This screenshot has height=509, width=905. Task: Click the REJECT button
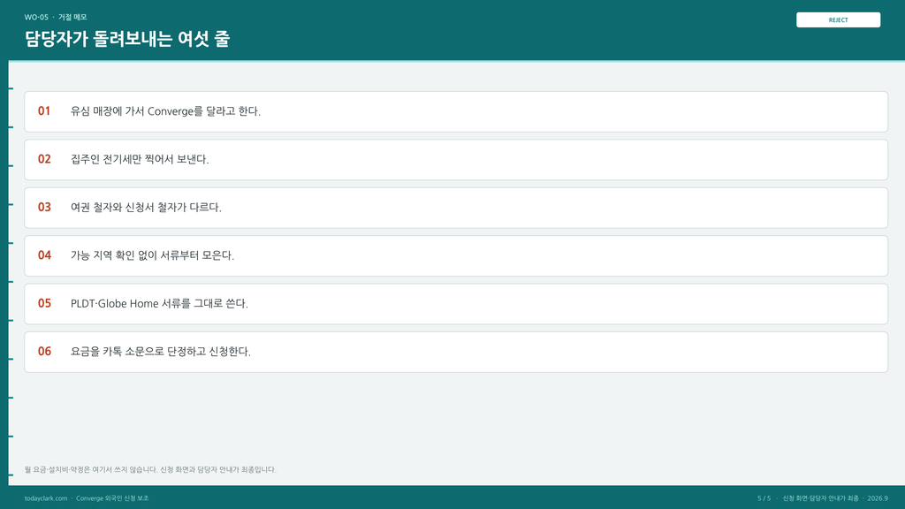838,19
